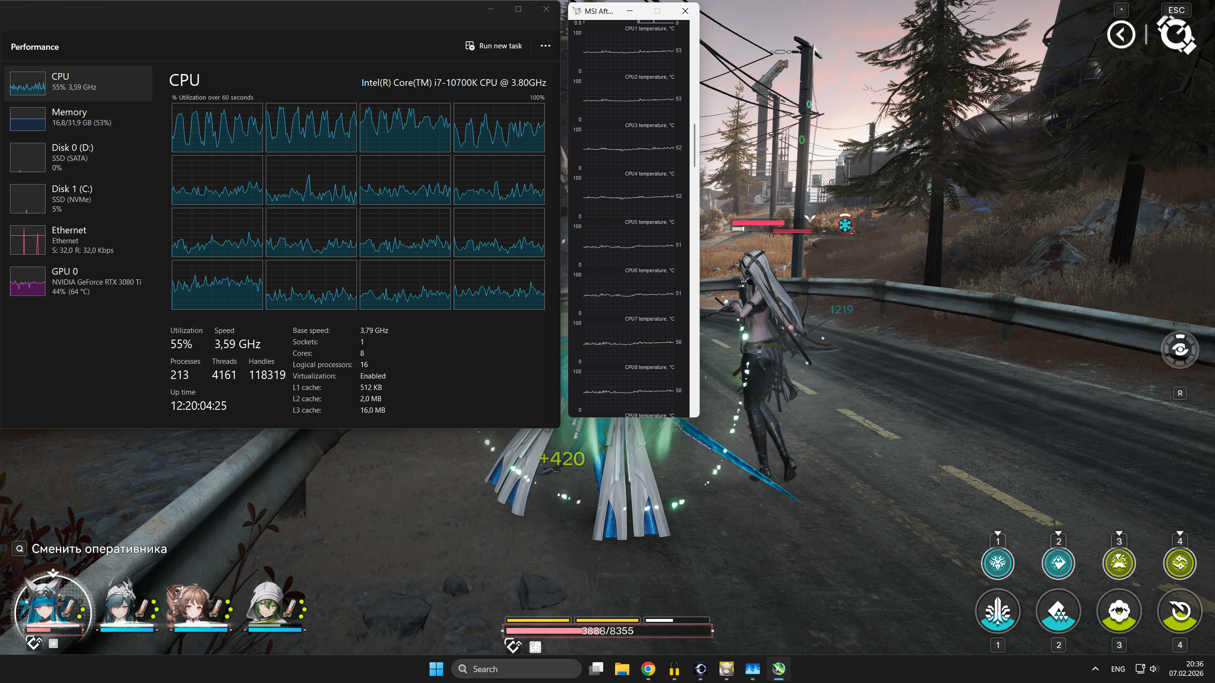The height and width of the screenshot is (683, 1215).
Task: Click the game back arrow icon
Action: 1121,35
